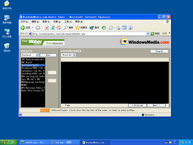Select Bloomberg WBBR 1130 preset
The height and width of the screenshot is (145, 193).
click(x=33, y=68)
